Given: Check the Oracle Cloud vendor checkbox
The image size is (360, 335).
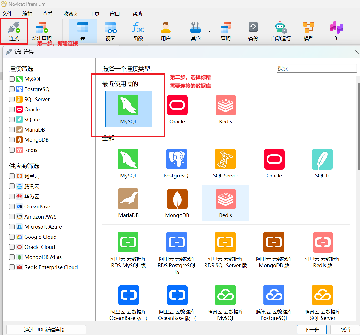Looking at the screenshot, I should point(12,247).
